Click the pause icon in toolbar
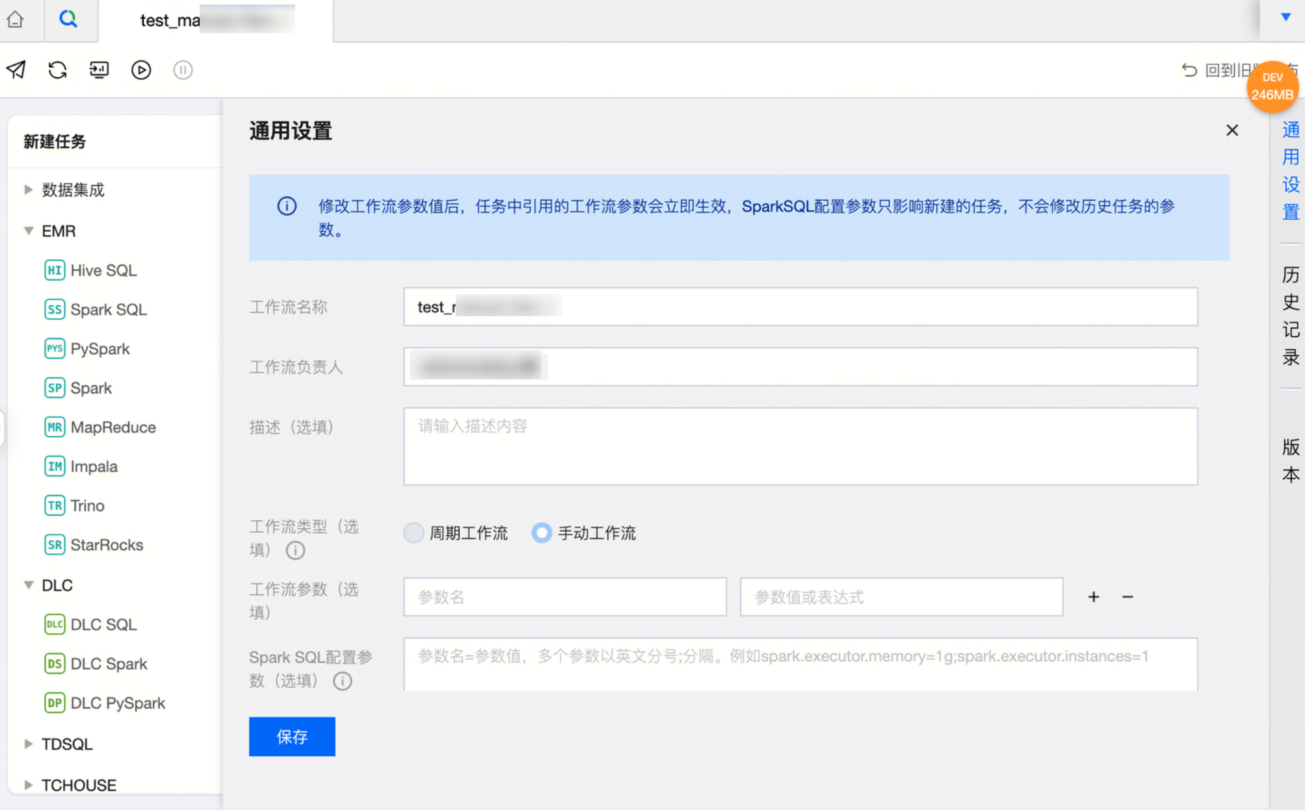This screenshot has height=810, width=1305. [183, 70]
